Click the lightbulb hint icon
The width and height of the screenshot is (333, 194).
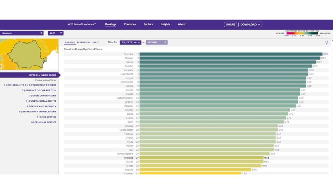click(x=327, y=43)
